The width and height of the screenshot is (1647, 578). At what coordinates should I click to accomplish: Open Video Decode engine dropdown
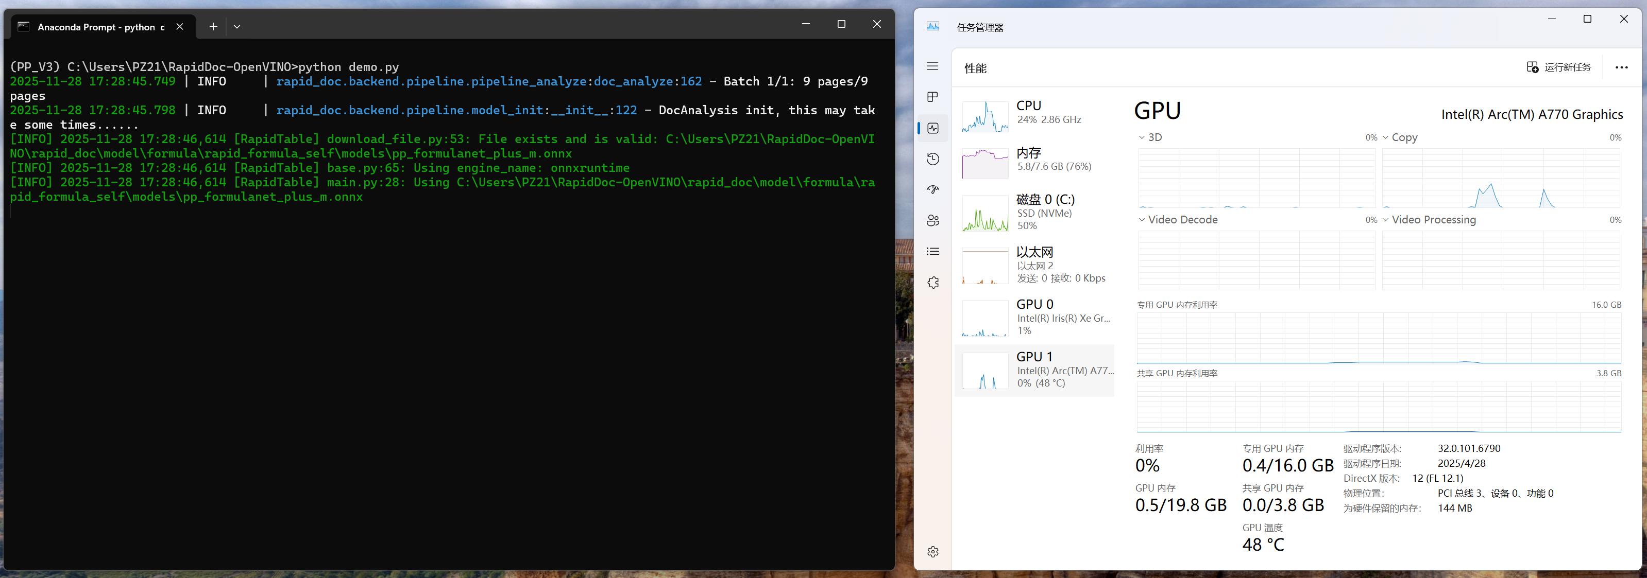pyautogui.click(x=1142, y=220)
